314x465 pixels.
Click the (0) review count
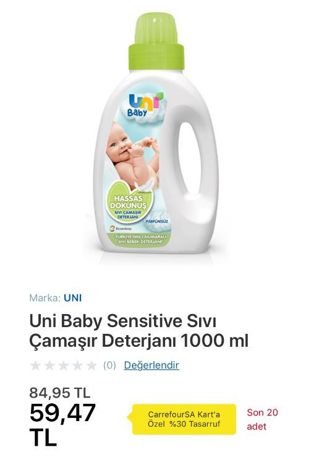[x=109, y=365]
